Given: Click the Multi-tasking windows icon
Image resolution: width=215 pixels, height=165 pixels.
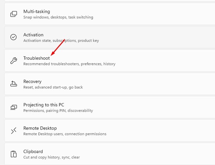Looking at the screenshot, I should pos(14,14).
